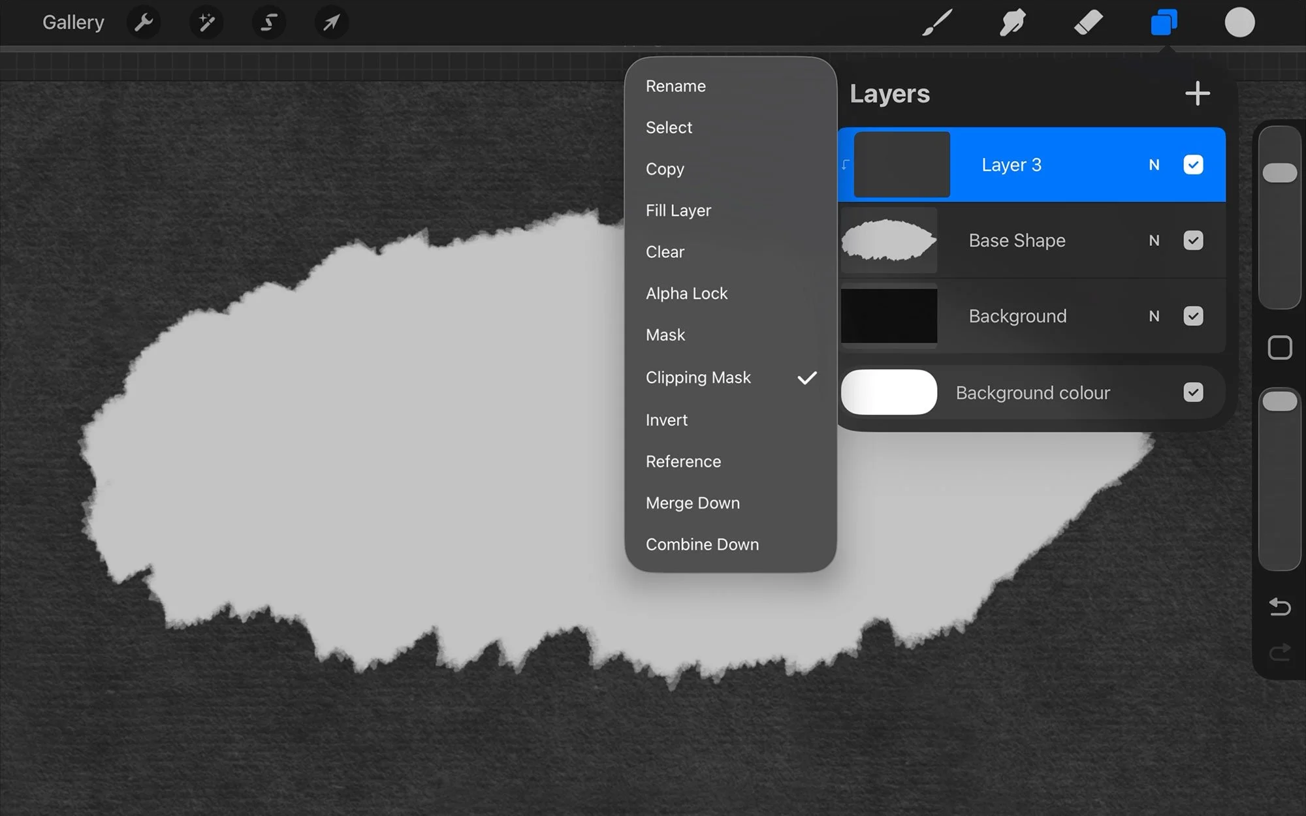This screenshot has height=816, width=1306.
Task: Tap the Redo arrow in sidebar
Action: coord(1279,651)
